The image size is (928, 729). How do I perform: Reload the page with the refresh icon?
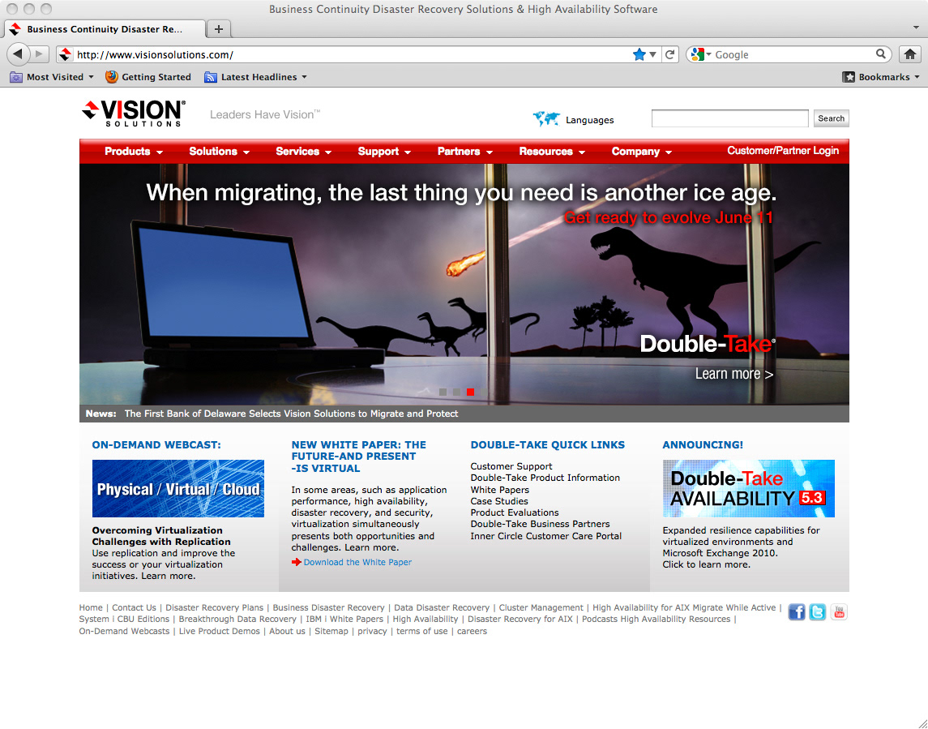coord(670,54)
